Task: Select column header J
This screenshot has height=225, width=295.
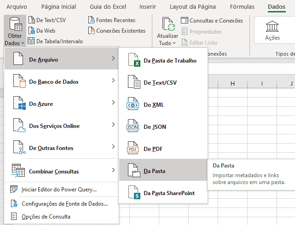Action: tap(286, 84)
